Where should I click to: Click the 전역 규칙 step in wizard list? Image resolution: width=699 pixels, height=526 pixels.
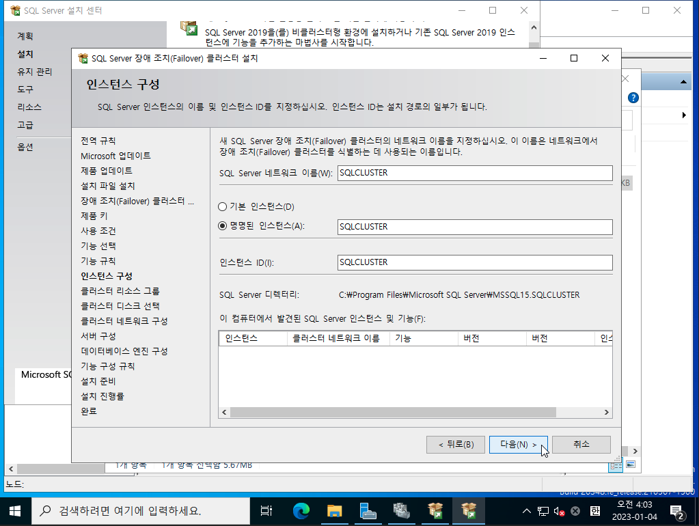click(98, 141)
